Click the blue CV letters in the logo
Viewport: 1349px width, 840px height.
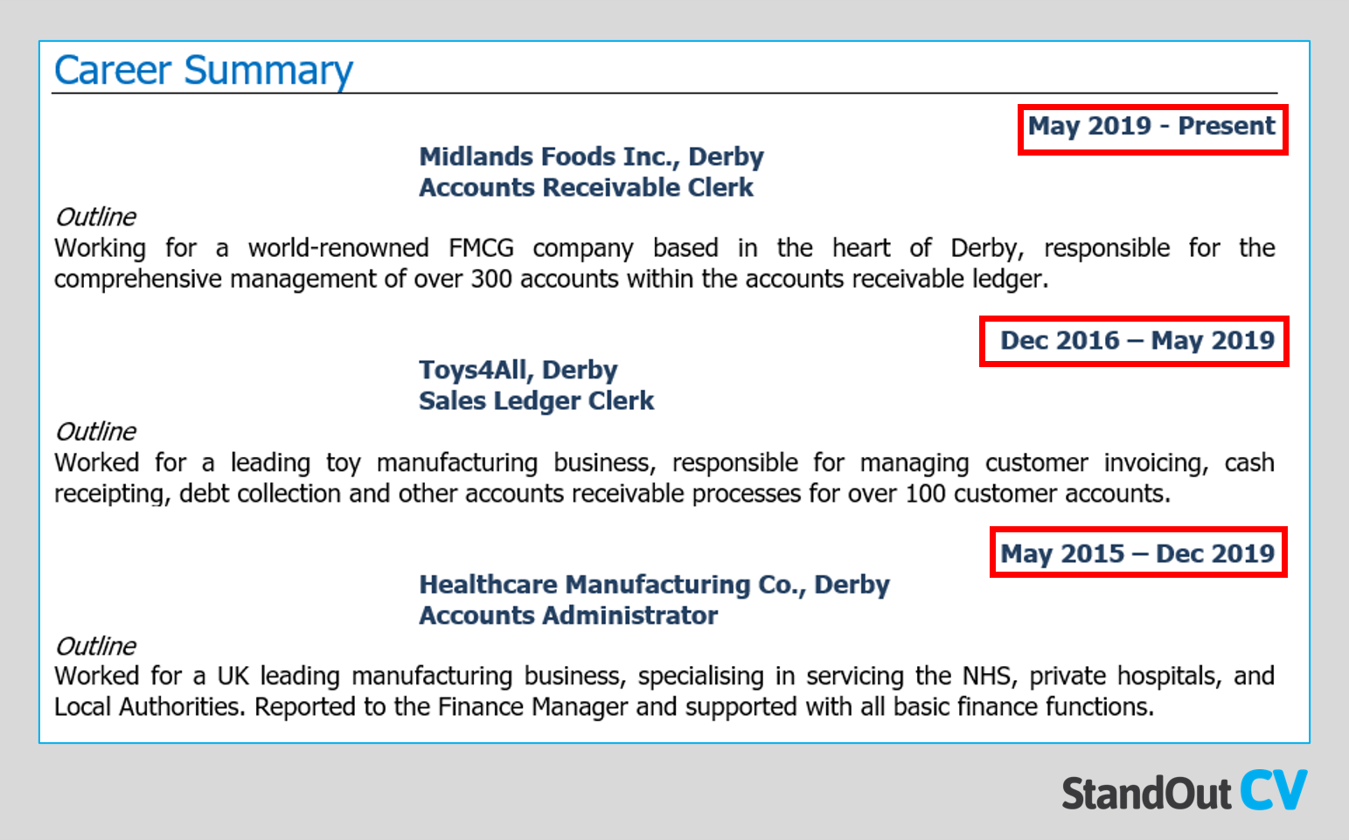point(1274,790)
